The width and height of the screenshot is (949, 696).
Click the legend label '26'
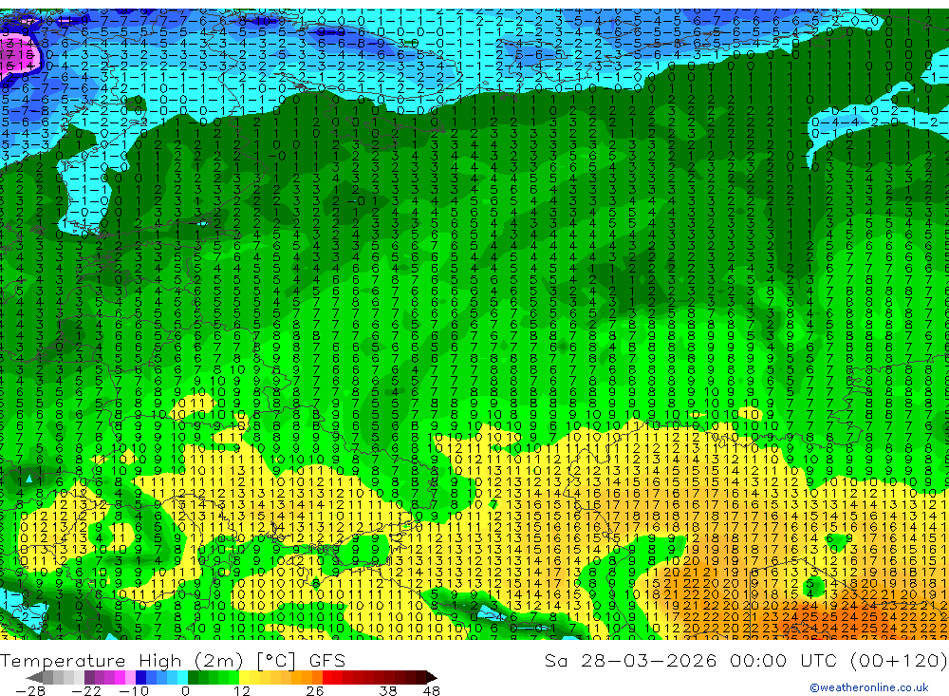coord(315,691)
